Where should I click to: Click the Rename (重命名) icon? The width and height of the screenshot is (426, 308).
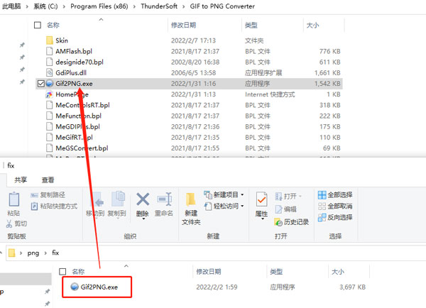tap(164, 199)
